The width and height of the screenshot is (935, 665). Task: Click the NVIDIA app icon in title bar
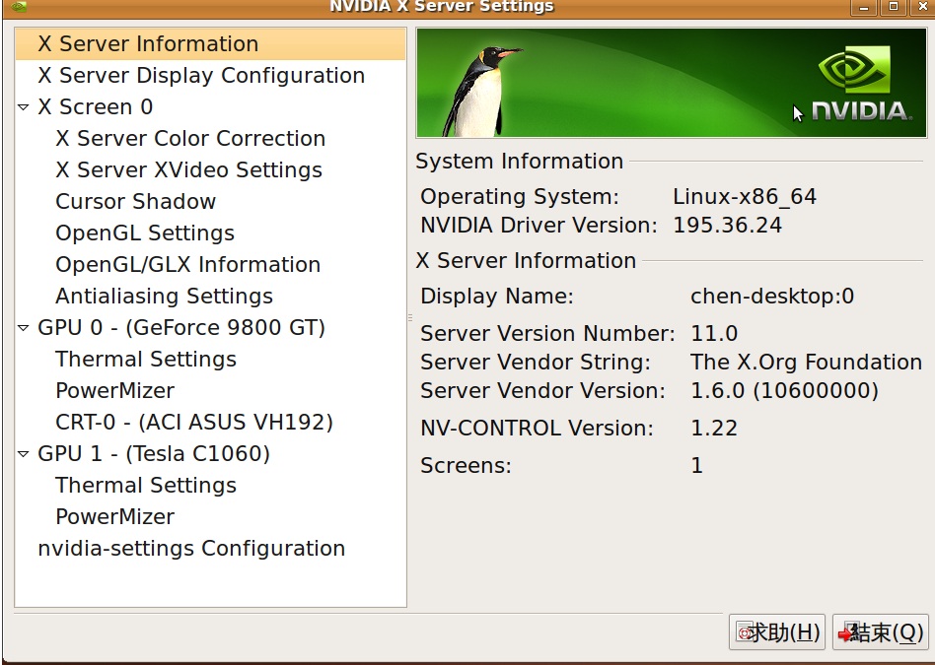19,7
